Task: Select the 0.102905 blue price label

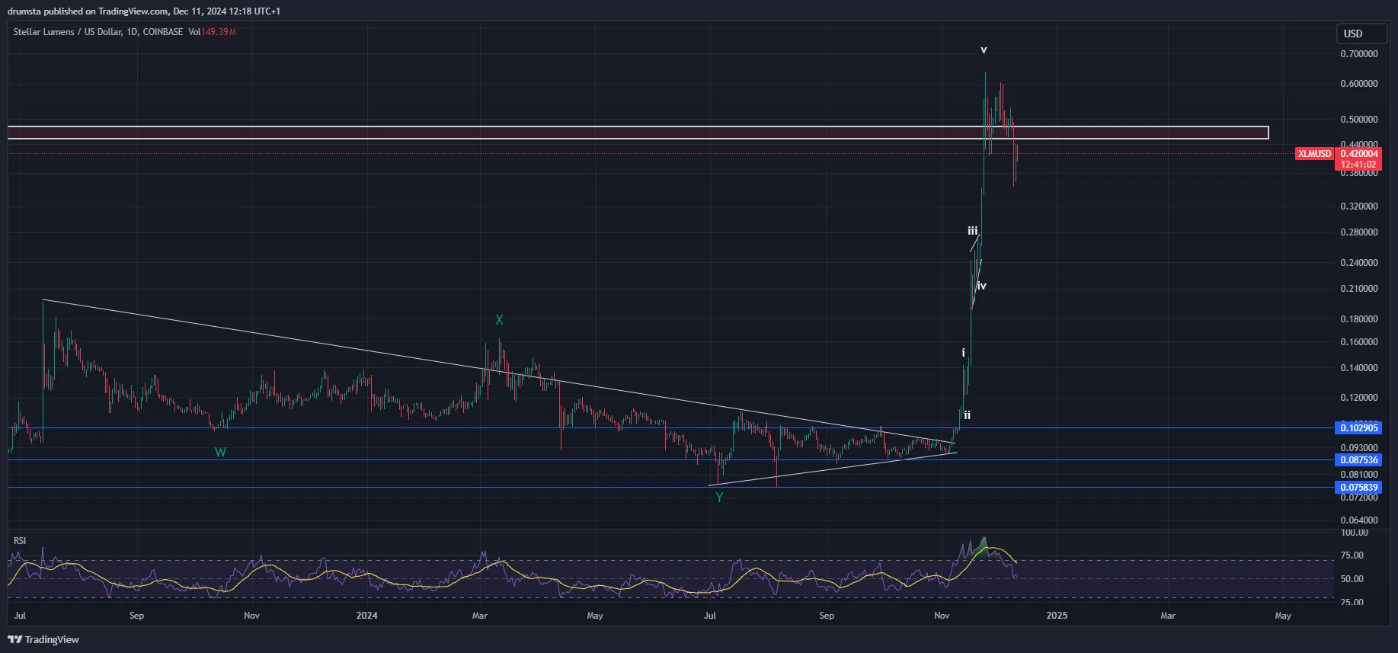Action: click(1359, 428)
